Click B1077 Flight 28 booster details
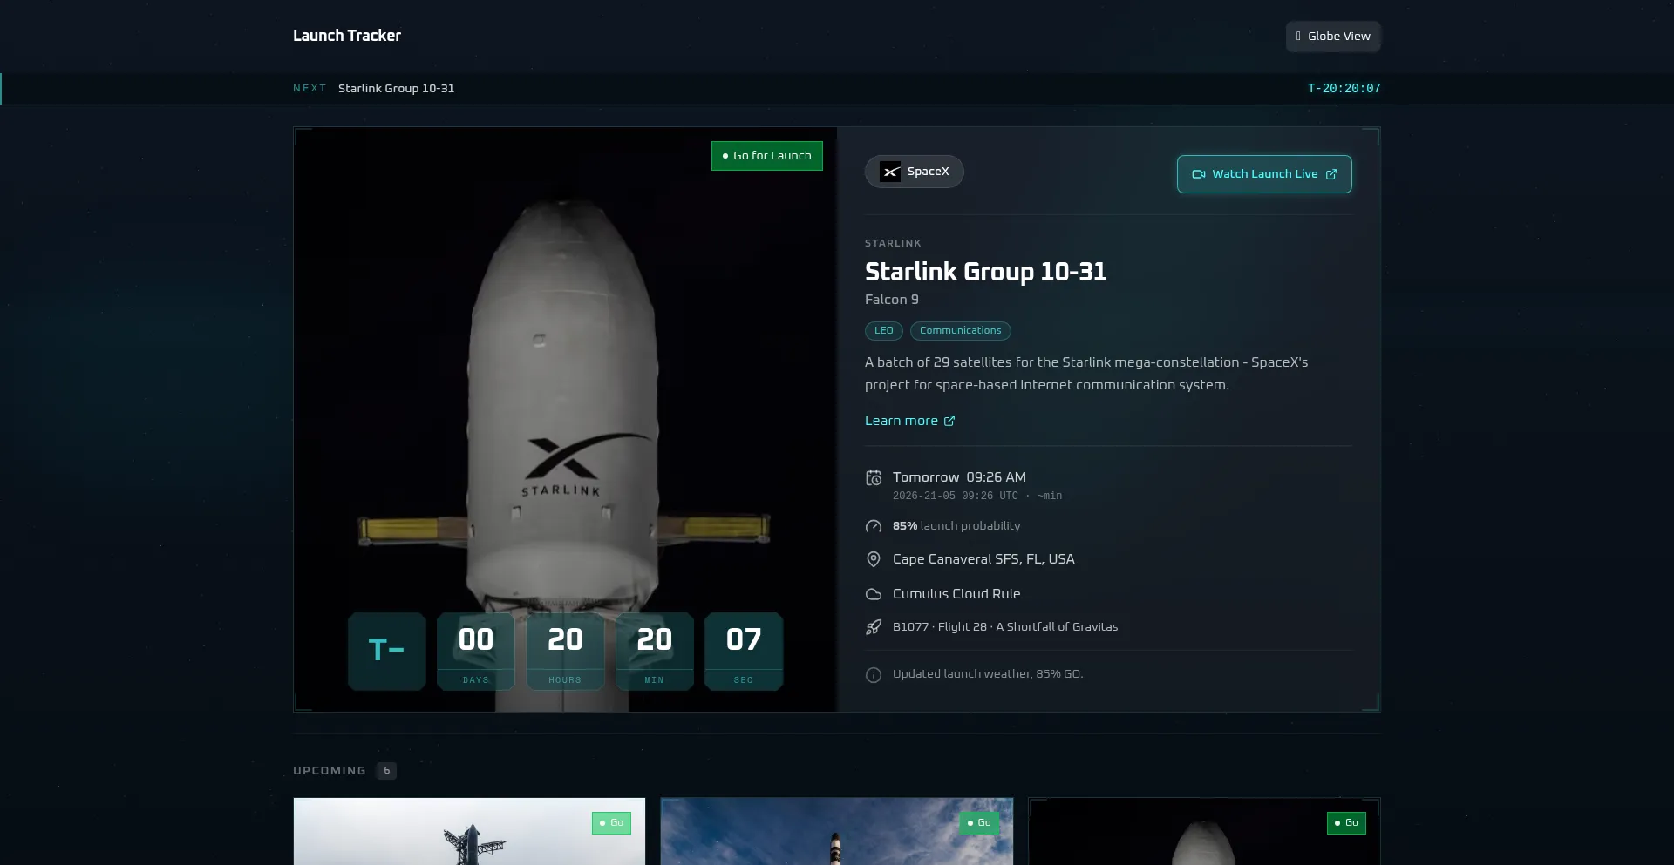The width and height of the screenshot is (1674, 865). (1005, 627)
